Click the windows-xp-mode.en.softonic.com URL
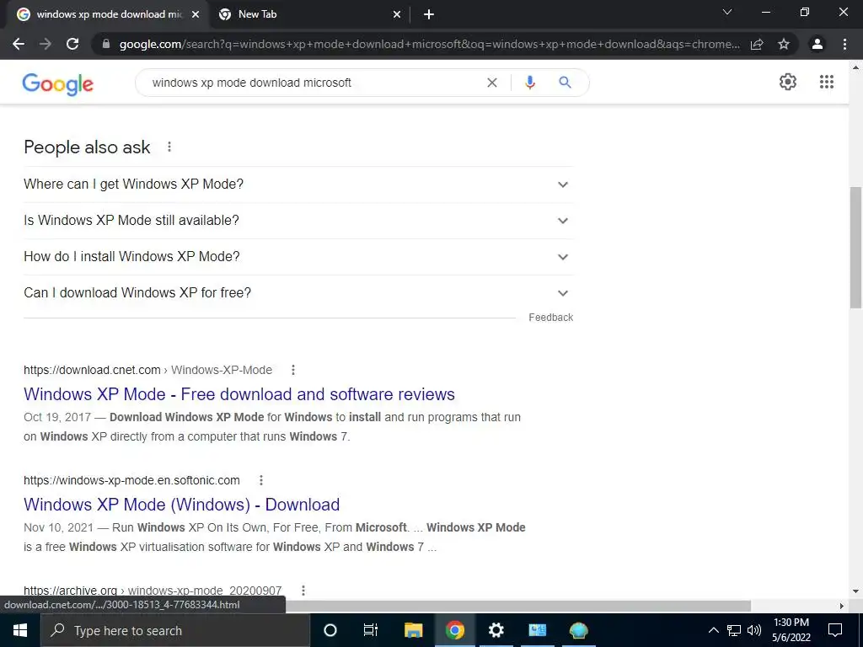 [131, 480]
